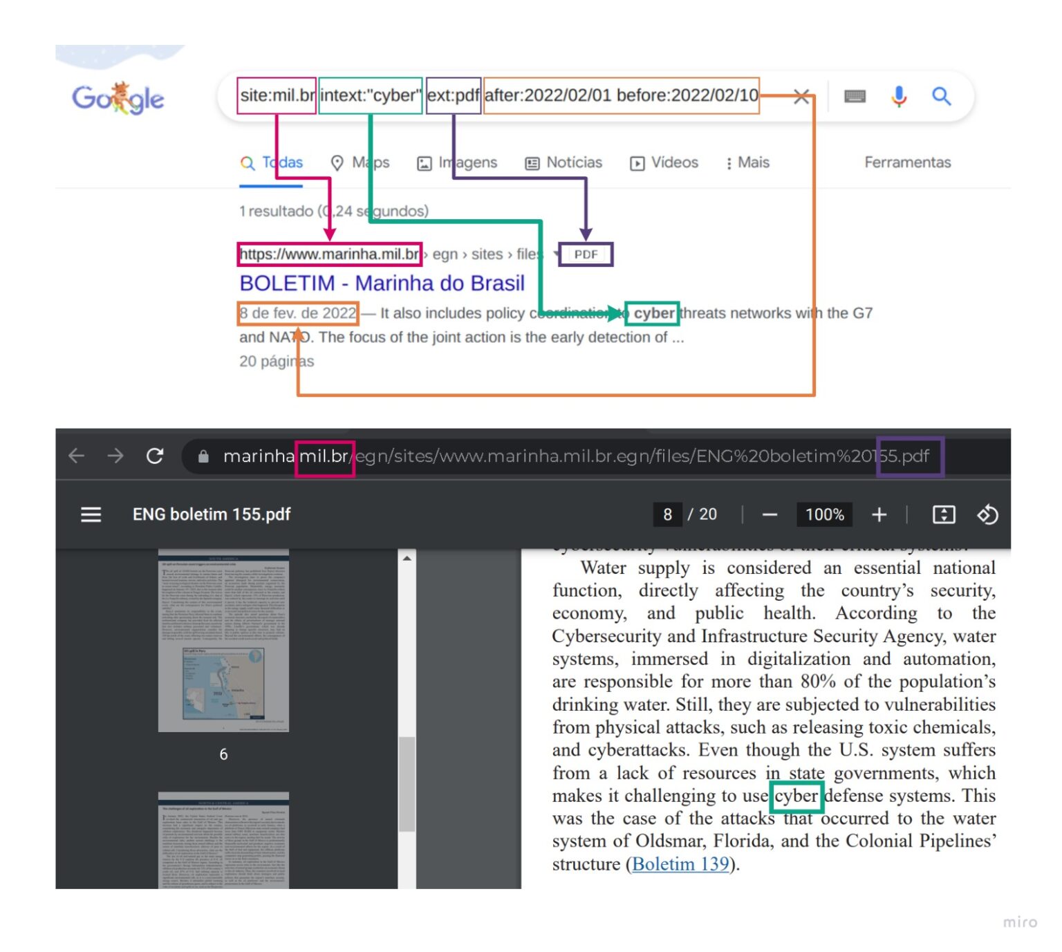1062x952 pixels.
Task: View site security info via the padlock icon
Action: [x=203, y=456]
